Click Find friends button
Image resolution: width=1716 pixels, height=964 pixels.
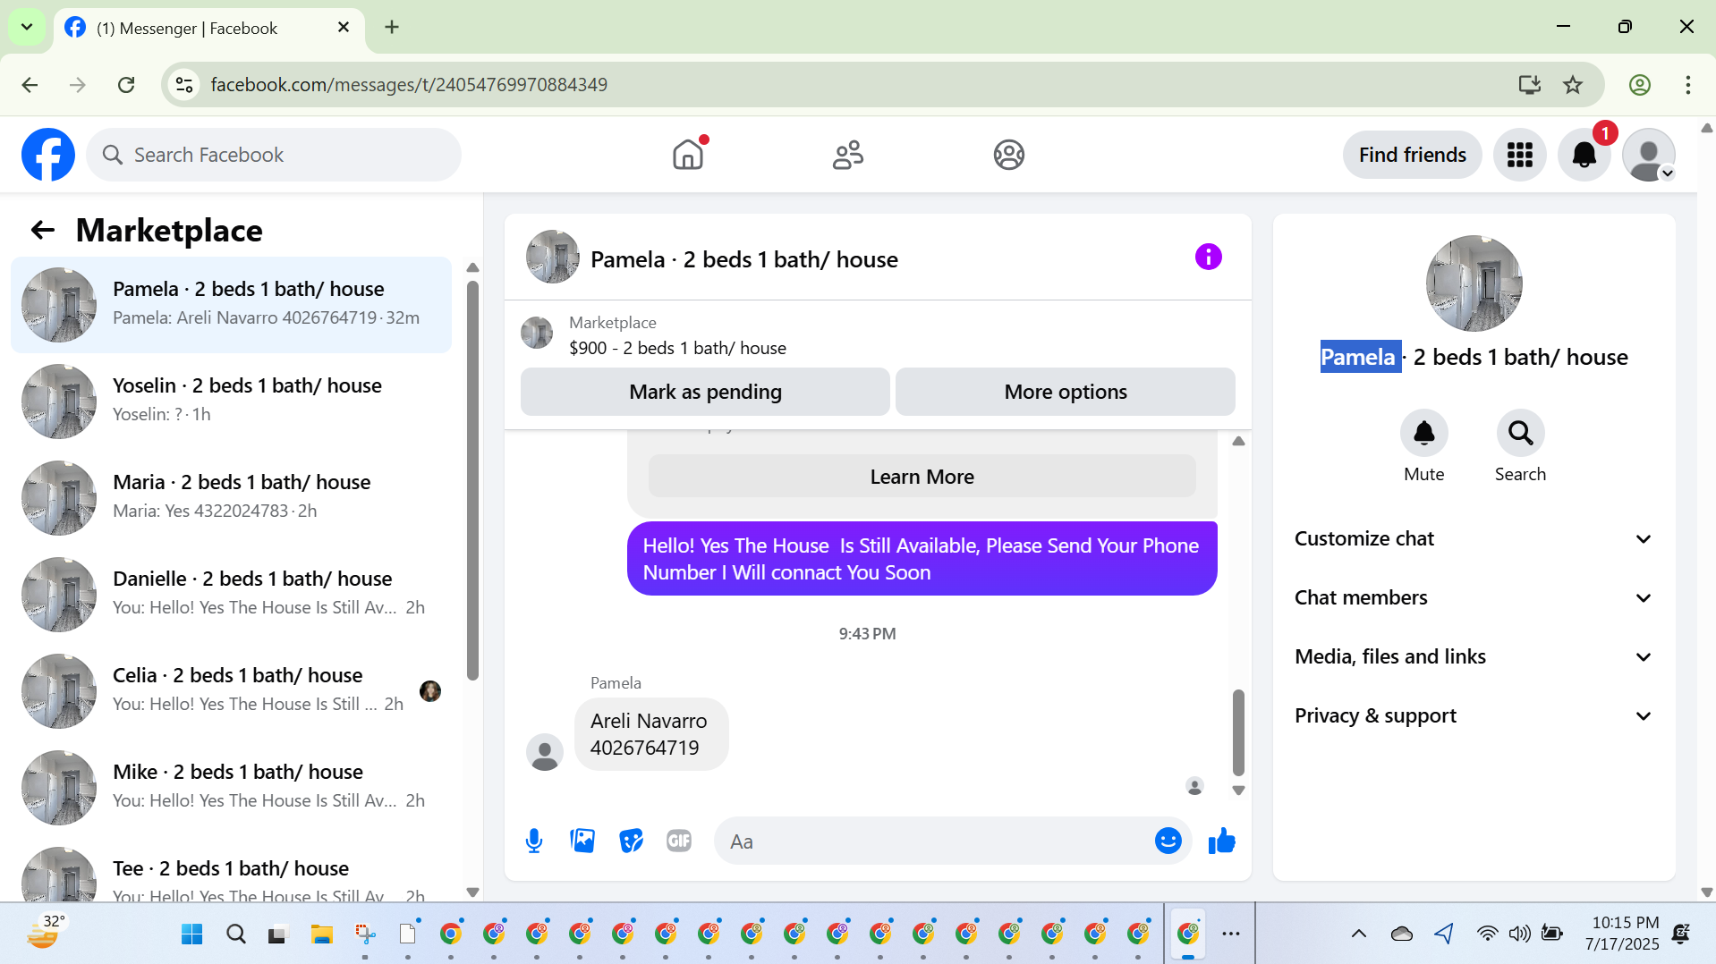coord(1412,155)
